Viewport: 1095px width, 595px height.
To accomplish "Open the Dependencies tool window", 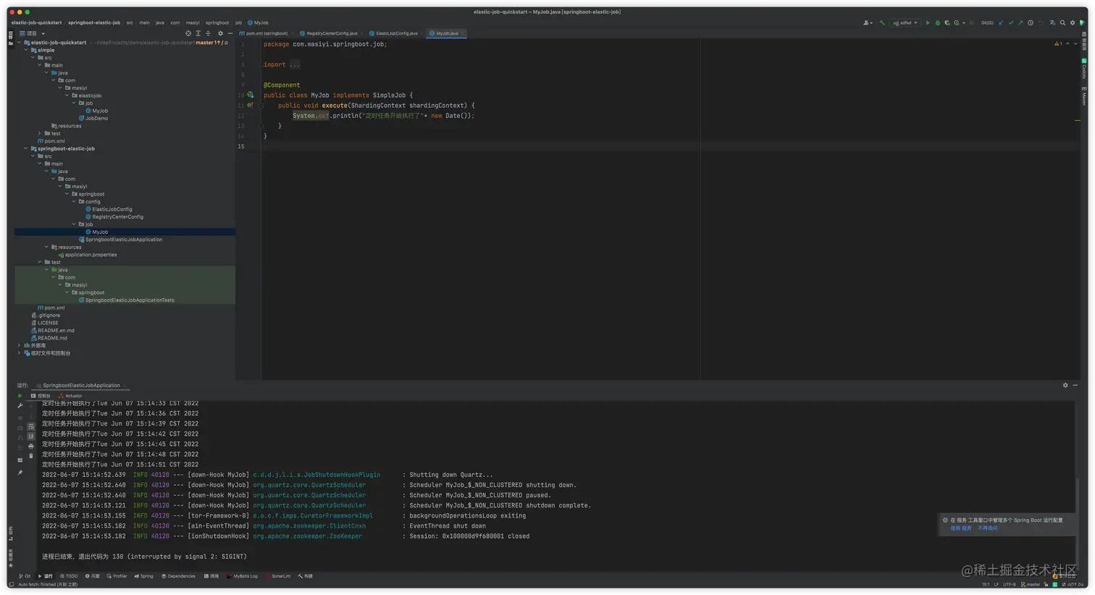I will coord(179,576).
